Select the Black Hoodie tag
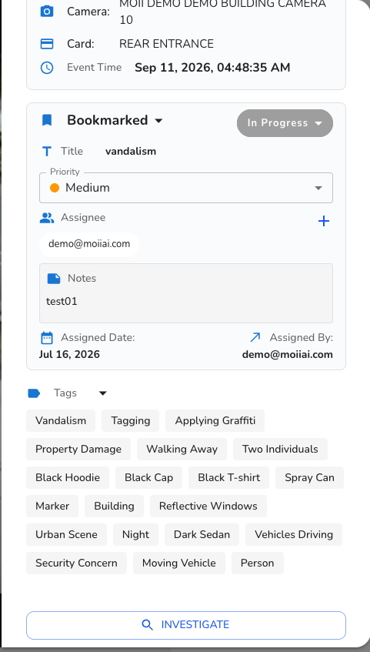The height and width of the screenshot is (652, 370). 68,477
